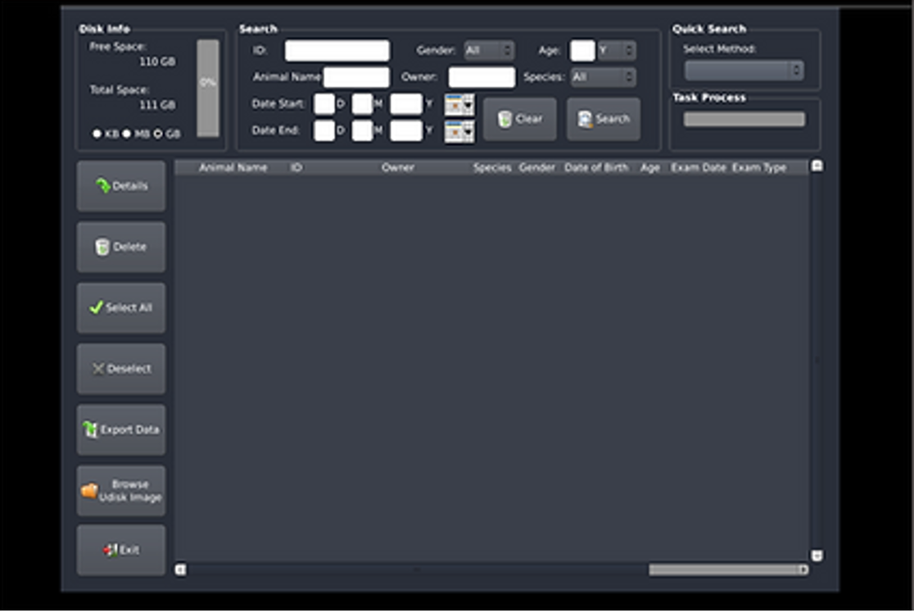This screenshot has height=613, width=914.
Task: Sort by the Owner column header
Action: 397,168
